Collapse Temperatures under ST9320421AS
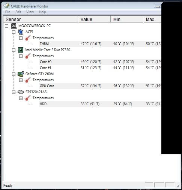 [x=21, y=98]
